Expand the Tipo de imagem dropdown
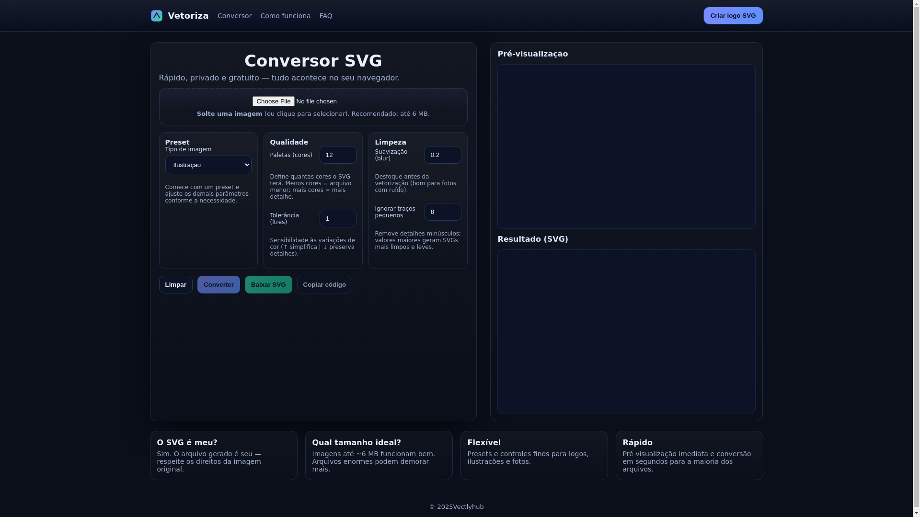920x517 pixels. (208, 165)
